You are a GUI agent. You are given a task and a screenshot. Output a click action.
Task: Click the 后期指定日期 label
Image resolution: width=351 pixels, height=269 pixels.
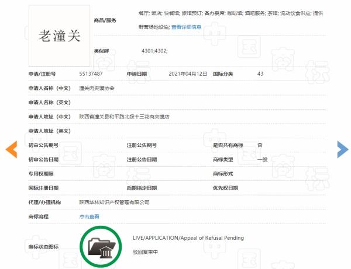pos(142,188)
